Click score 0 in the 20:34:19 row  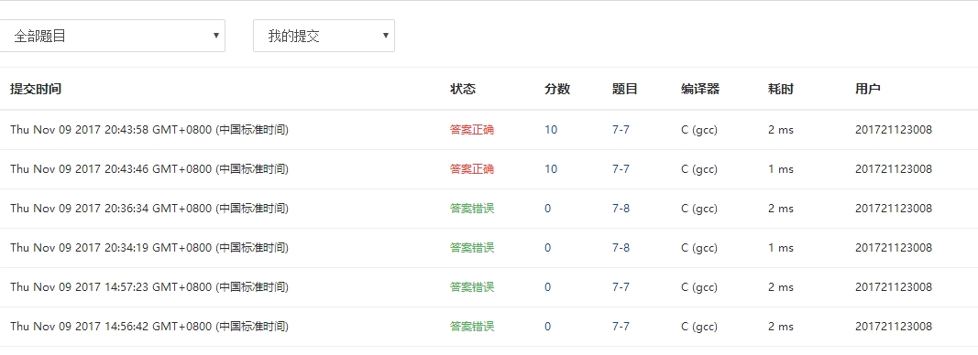pos(547,247)
